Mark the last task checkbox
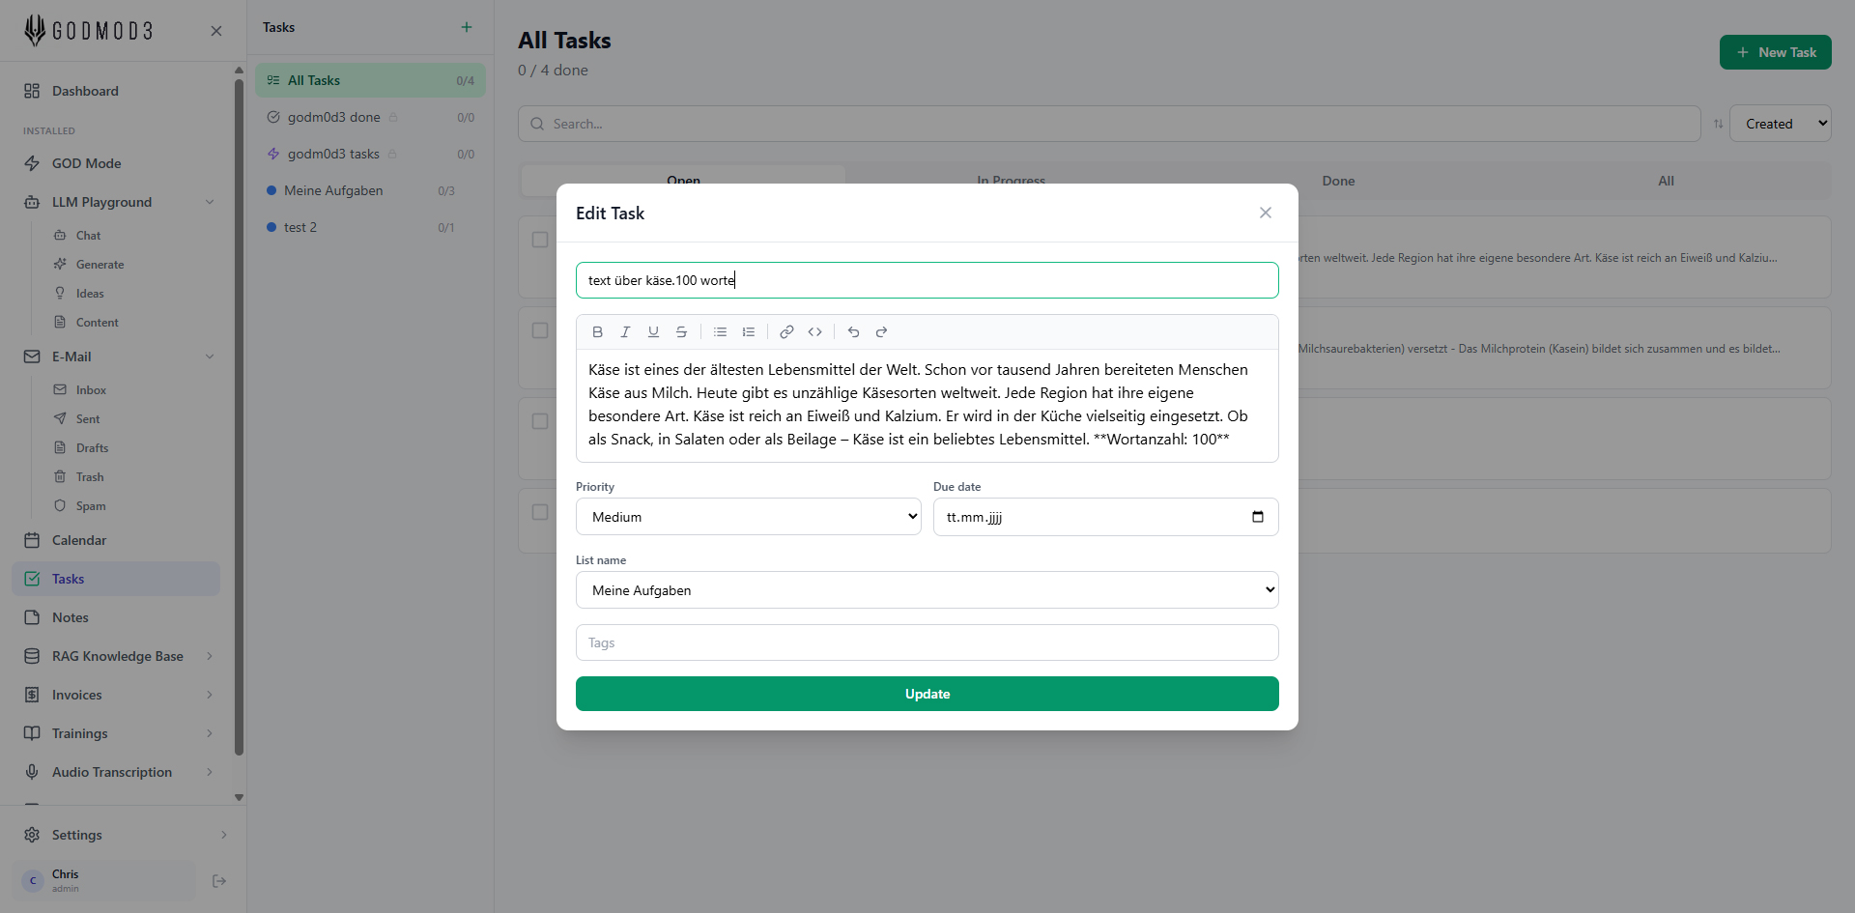The image size is (1855, 913). tap(540, 512)
